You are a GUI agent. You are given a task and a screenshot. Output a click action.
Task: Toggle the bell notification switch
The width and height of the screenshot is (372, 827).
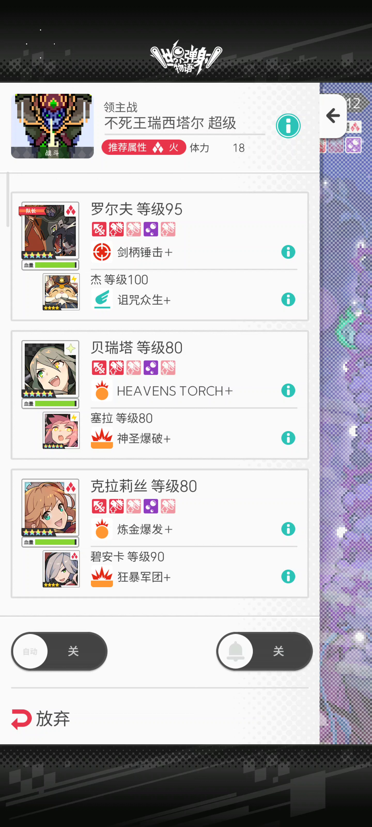(x=265, y=651)
